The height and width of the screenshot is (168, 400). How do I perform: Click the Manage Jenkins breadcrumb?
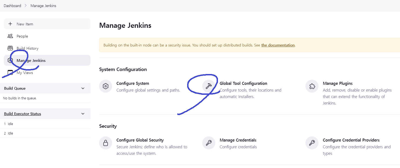[43, 6]
